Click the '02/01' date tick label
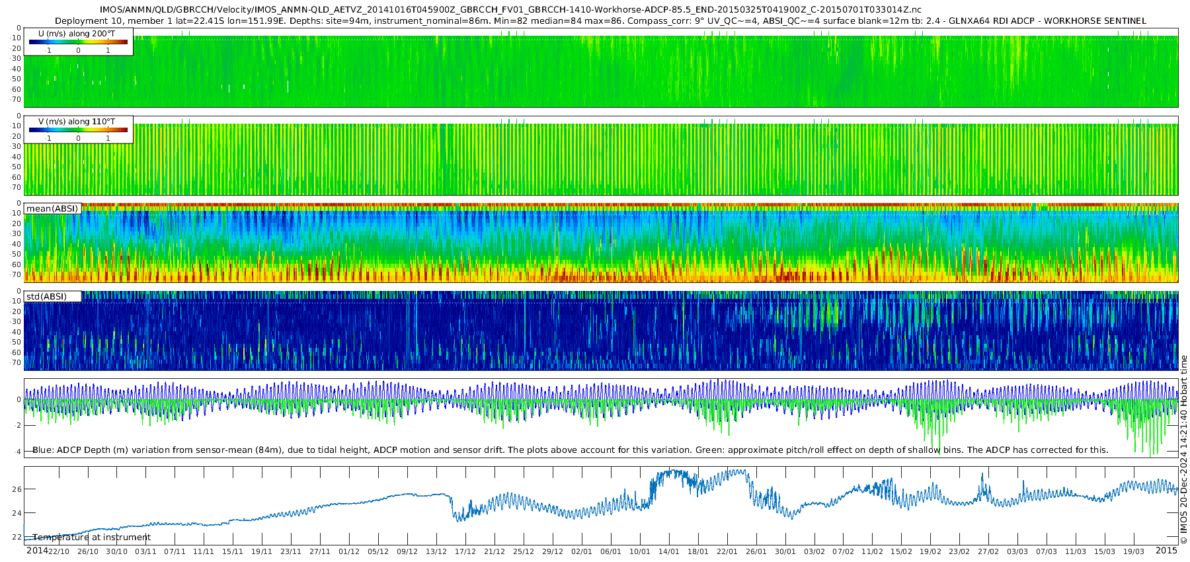This screenshot has width=1190, height=562. point(582,551)
